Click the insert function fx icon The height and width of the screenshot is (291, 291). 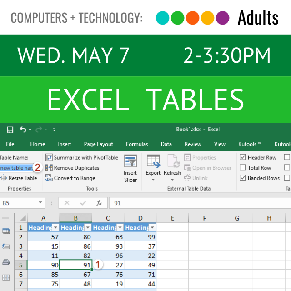(x=99, y=203)
